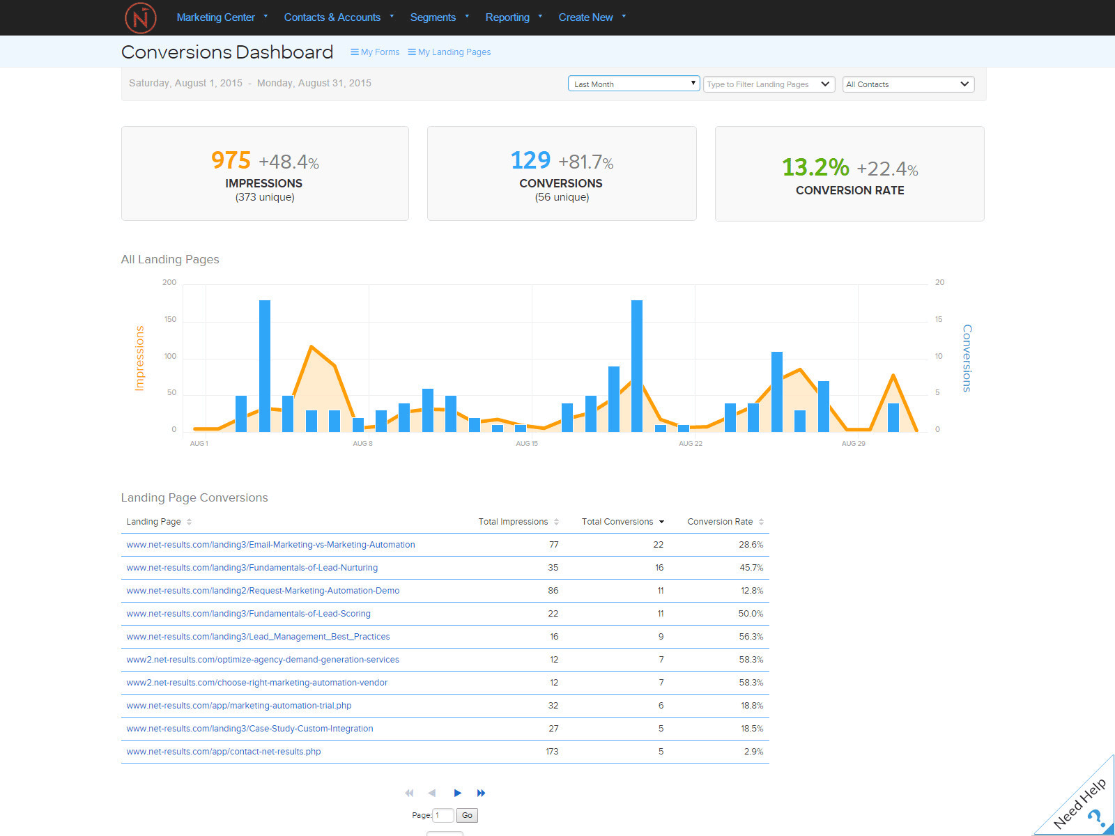The width and height of the screenshot is (1115, 836).
Task: Open the My Forms link
Action: 375,52
